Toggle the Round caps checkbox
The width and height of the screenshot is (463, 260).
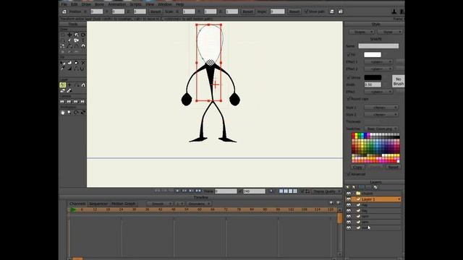coord(349,99)
